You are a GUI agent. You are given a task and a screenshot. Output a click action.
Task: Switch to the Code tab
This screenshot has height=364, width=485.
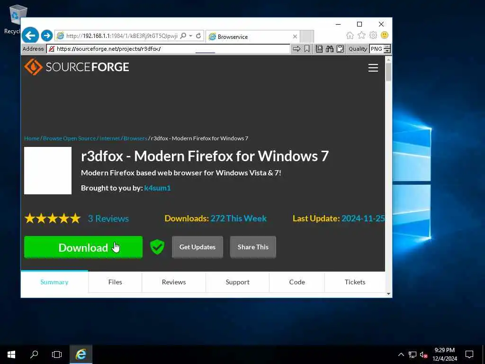point(297,282)
